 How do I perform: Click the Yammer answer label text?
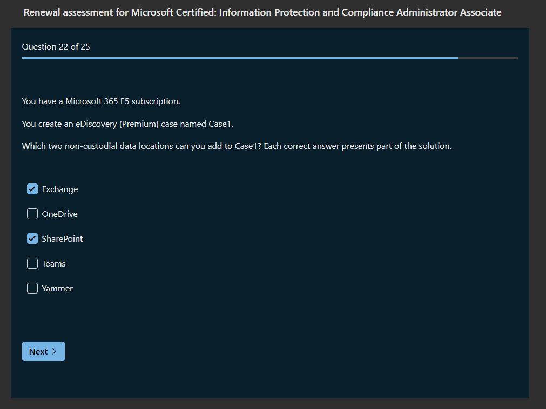pyautogui.click(x=57, y=289)
